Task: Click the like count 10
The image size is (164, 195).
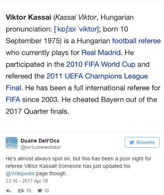Action: coord(46,191)
